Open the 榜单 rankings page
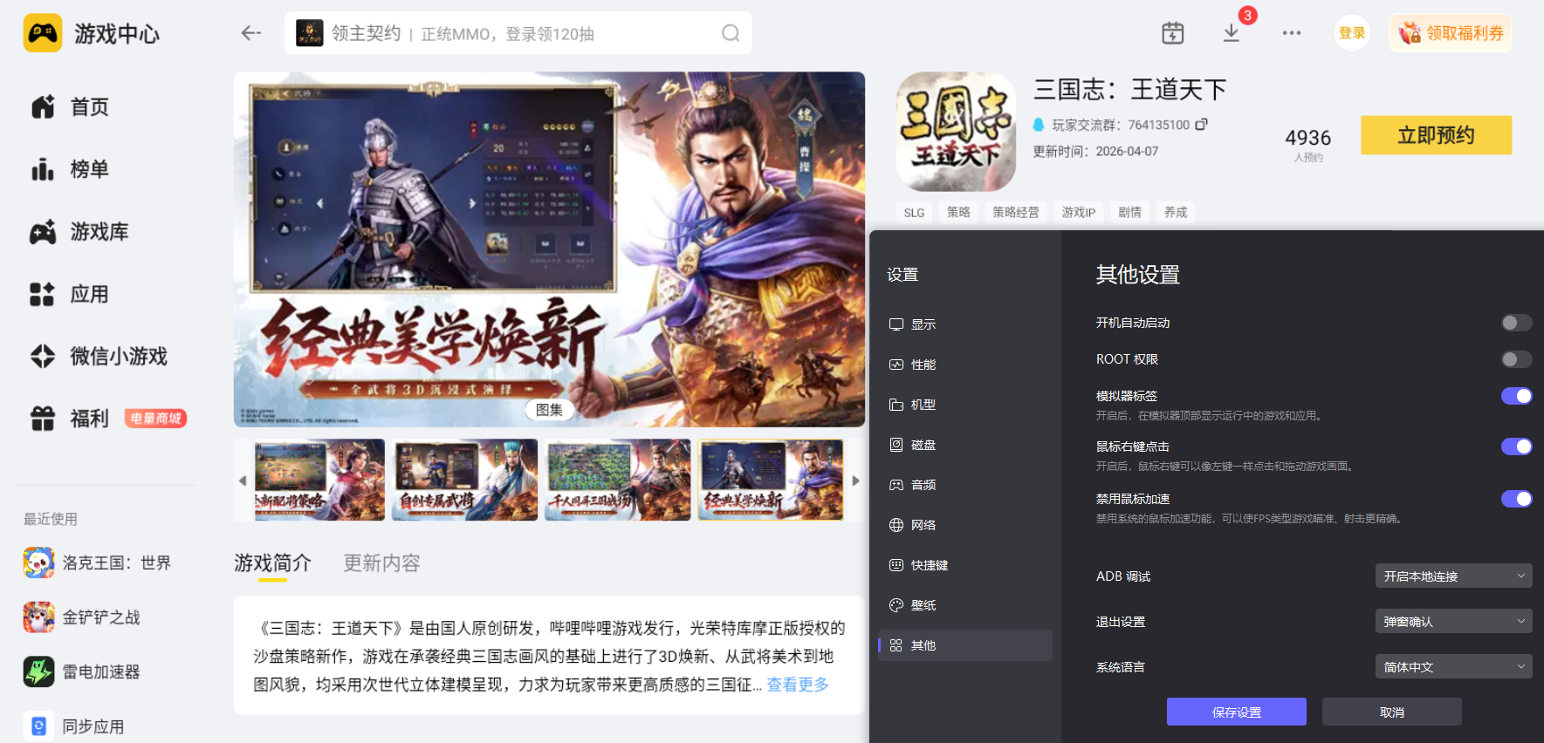1544x743 pixels. coord(70,169)
